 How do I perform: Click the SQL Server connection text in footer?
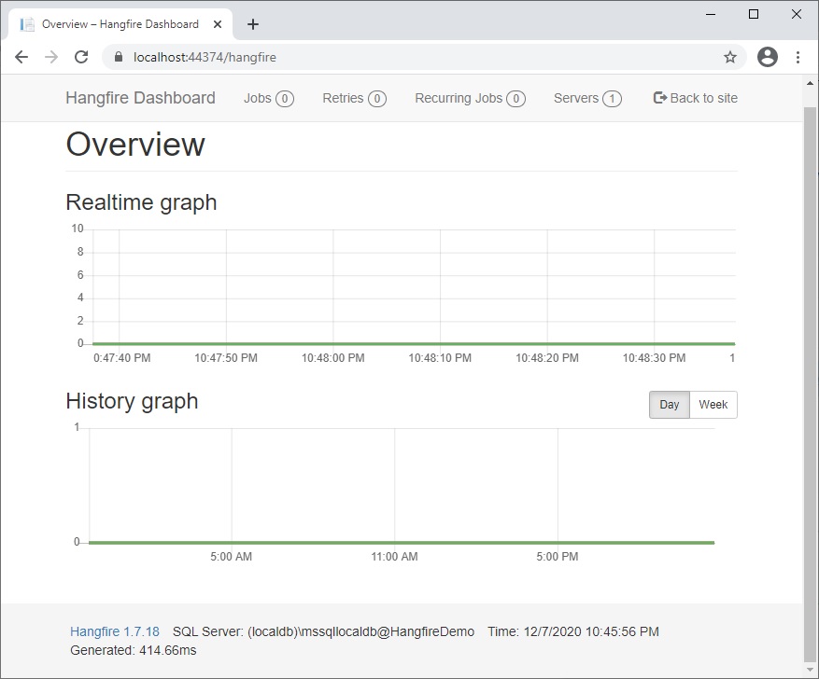click(x=323, y=631)
